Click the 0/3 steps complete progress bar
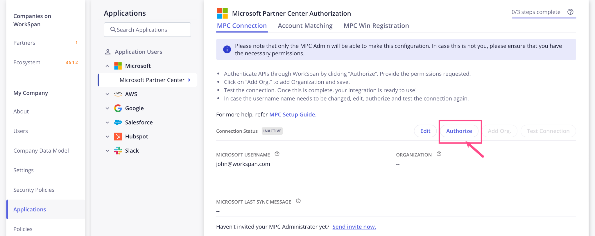The image size is (595, 236). click(x=544, y=18)
